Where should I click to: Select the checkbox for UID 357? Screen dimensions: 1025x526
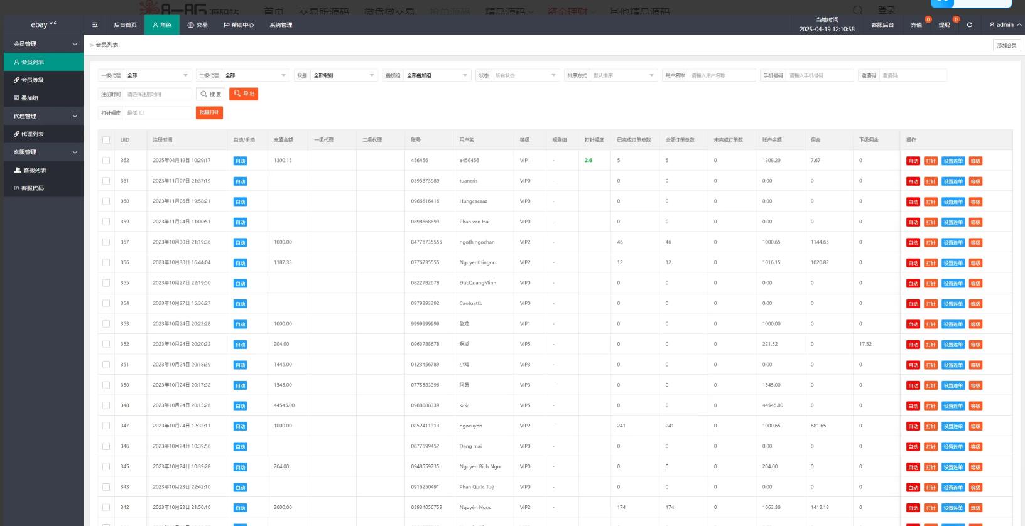pyautogui.click(x=106, y=242)
